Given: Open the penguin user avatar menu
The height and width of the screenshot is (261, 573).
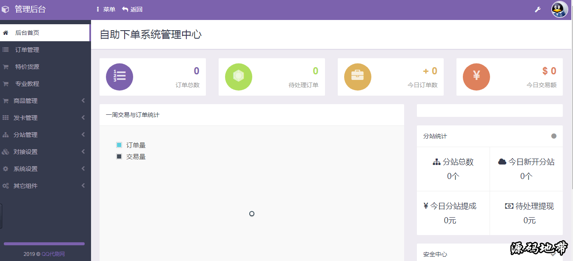Looking at the screenshot, I should [x=559, y=9].
